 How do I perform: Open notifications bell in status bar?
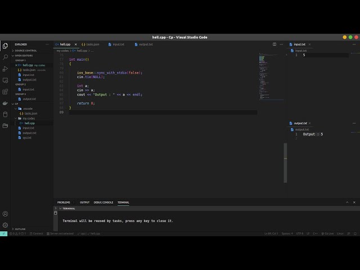pos(355,233)
